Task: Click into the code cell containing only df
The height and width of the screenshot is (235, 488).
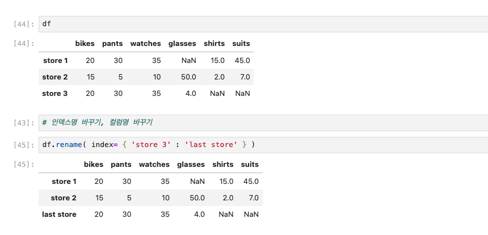Action: (263, 24)
